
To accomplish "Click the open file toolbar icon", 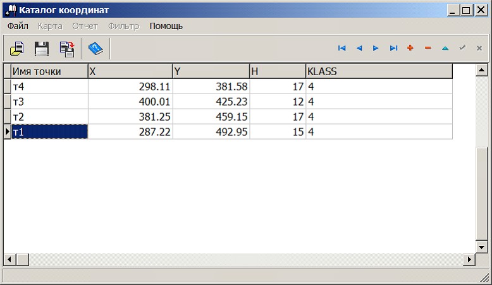I will pyautogui.click(x=16, y=48).
